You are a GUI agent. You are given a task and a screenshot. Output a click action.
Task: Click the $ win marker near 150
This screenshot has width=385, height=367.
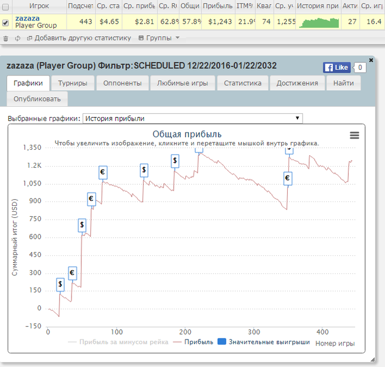pyautogui.click(x=60, y=284)
